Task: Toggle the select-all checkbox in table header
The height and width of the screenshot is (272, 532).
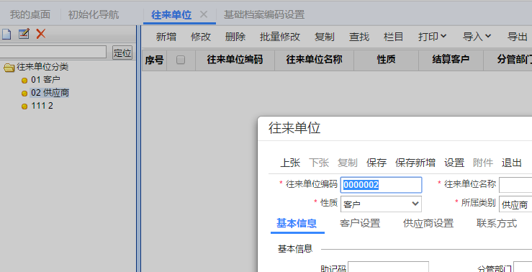Action: 181,60
